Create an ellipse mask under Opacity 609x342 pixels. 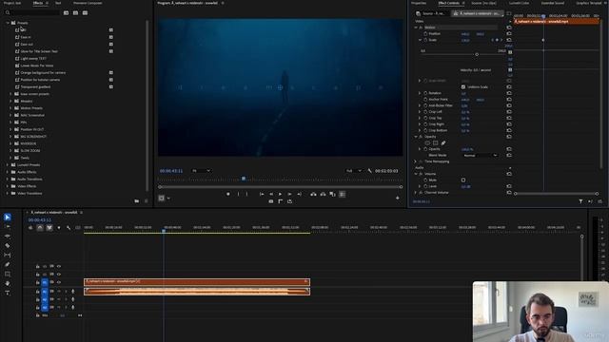click(427, 143)
